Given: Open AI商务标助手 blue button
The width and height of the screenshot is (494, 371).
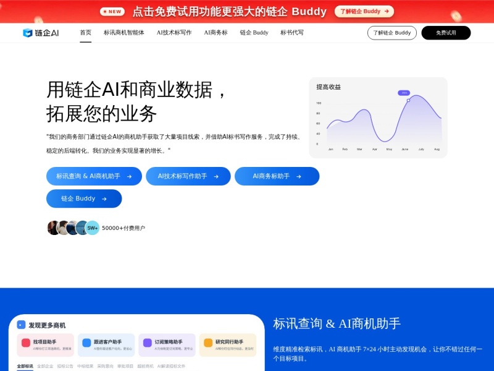Looking at the screenshot, I should [x=277, y=176].
